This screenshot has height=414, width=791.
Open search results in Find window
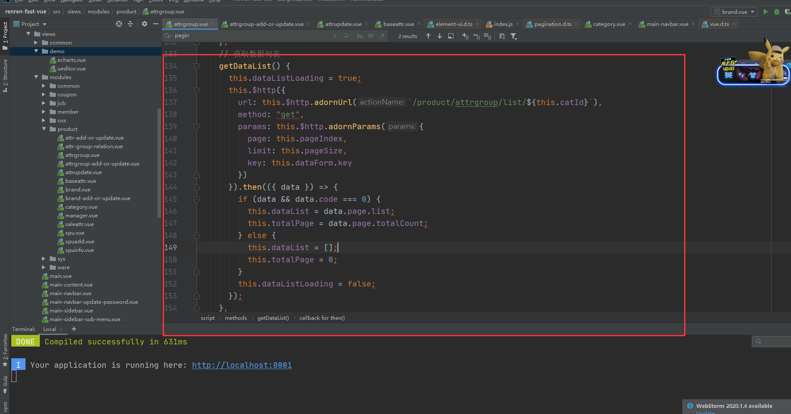click(x=451, y=36)
